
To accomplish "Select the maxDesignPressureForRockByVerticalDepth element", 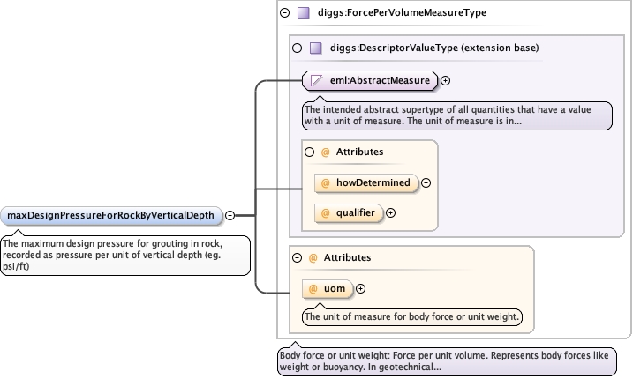I will pyautogui.click(x=111, y=215).
